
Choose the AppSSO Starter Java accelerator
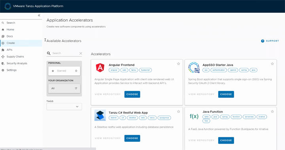tap(226, 94)
